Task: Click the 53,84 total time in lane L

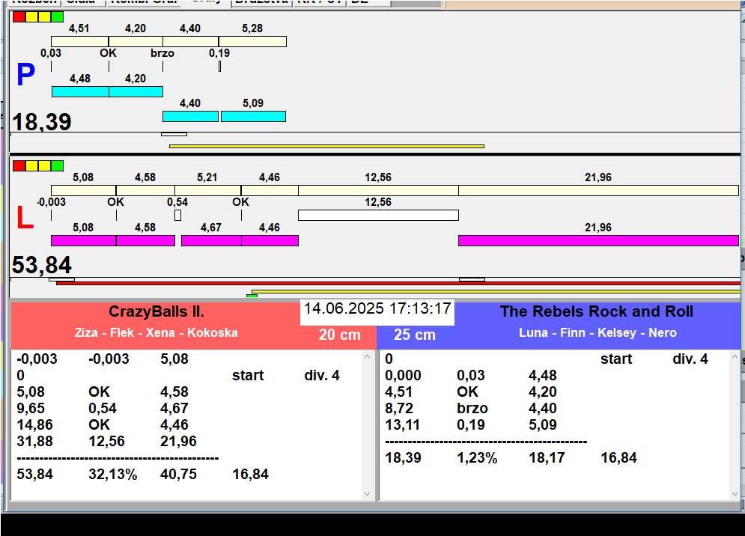Action: [42, 265]
